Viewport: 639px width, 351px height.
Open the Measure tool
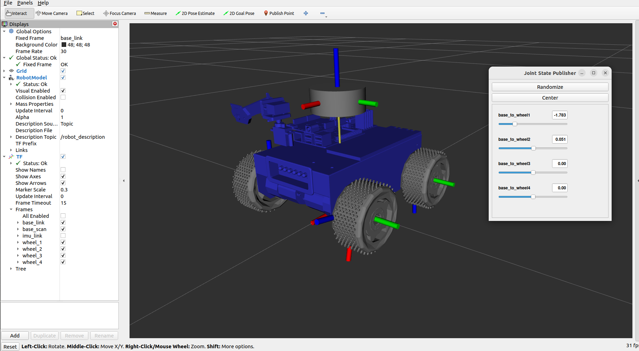click(x=156, y=13)
